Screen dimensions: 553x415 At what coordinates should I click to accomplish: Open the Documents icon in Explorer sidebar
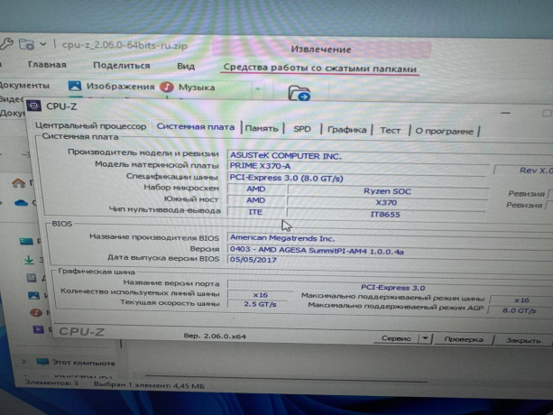32,278
